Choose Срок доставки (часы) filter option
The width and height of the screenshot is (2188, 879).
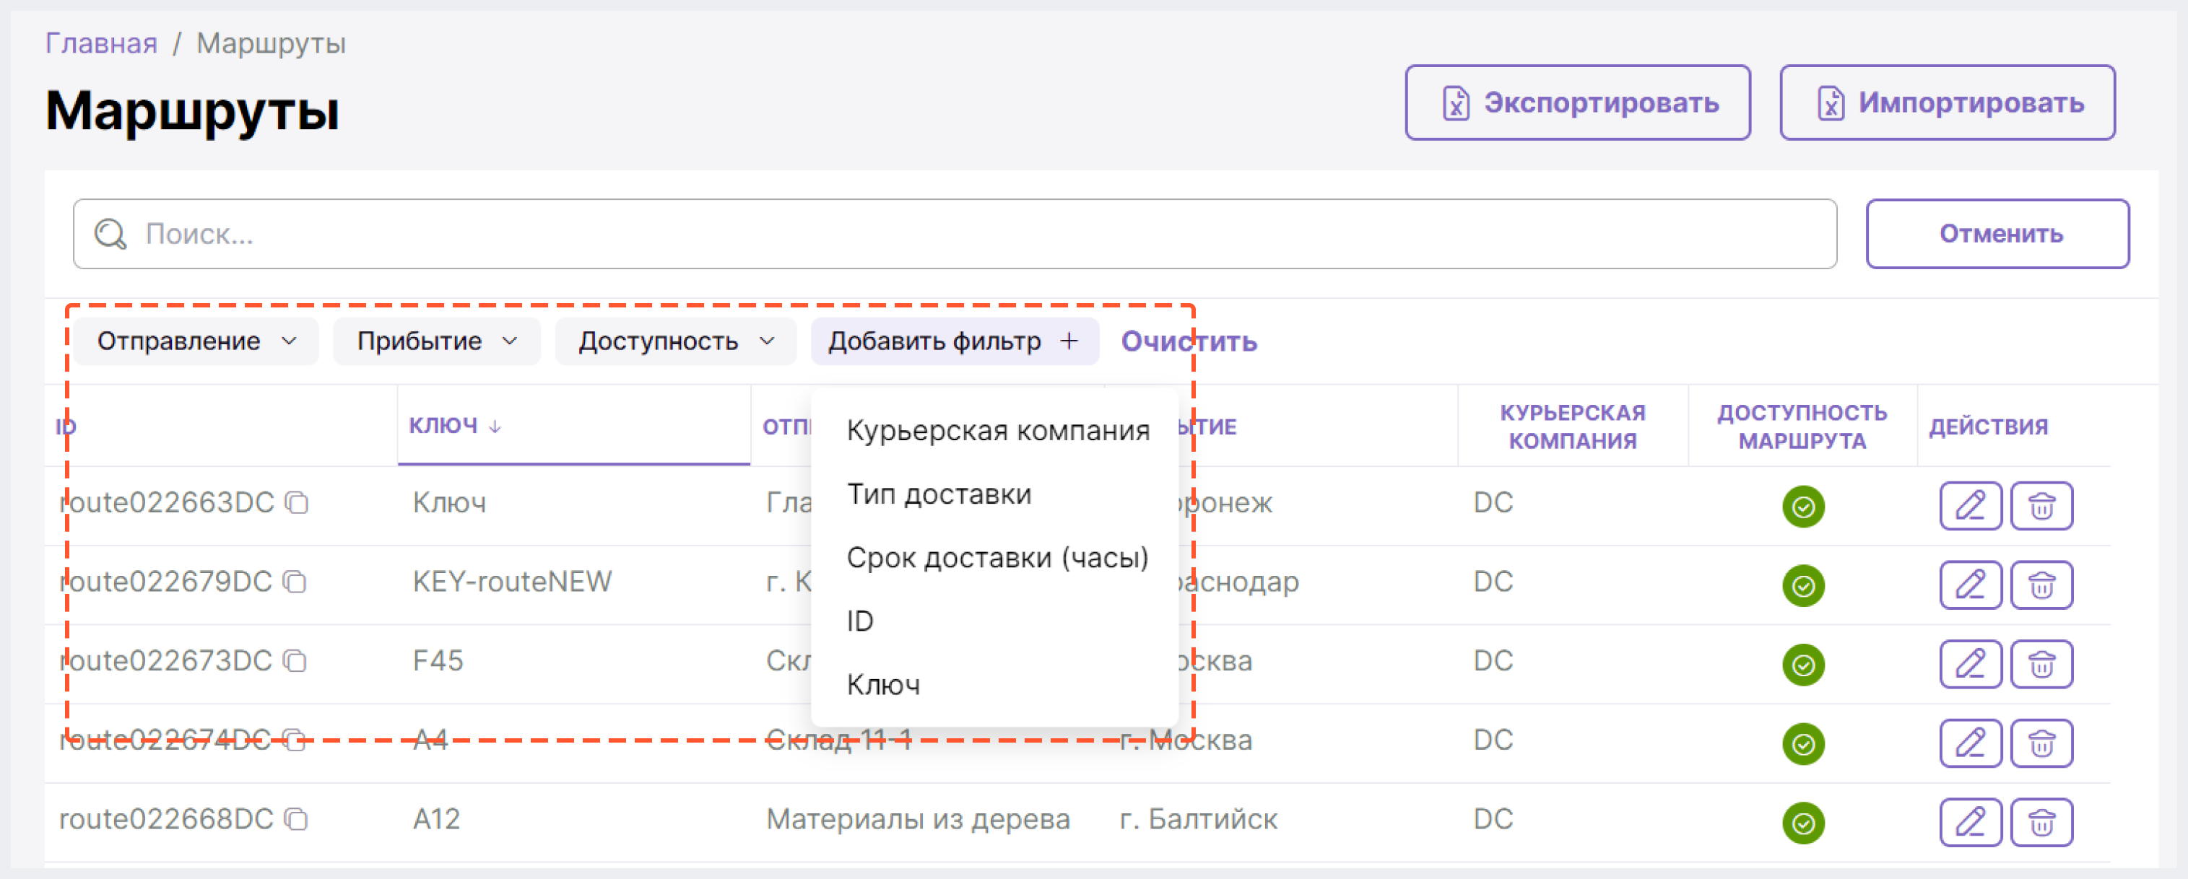pyautogui.click(x=997, y=557)
